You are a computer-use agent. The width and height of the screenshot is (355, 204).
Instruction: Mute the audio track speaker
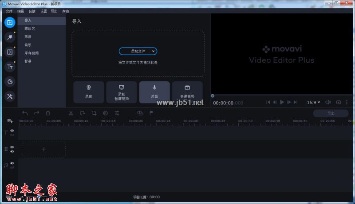point(12,163)
